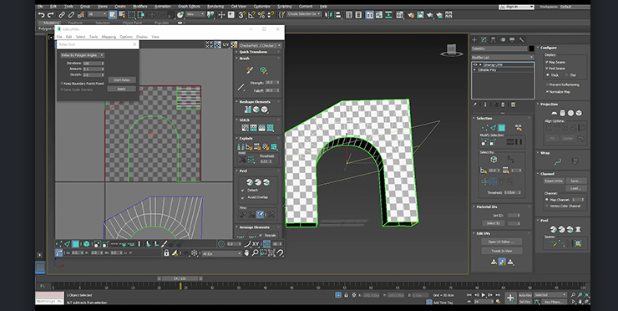Click the Zoom magnifier in Edit UVWs

255,252
